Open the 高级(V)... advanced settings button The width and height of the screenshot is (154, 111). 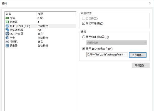(140, 65)
